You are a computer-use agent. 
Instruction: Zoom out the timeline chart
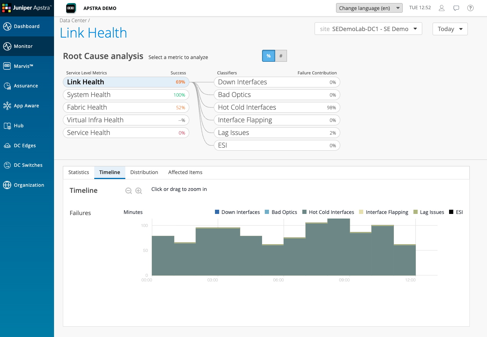129,191
